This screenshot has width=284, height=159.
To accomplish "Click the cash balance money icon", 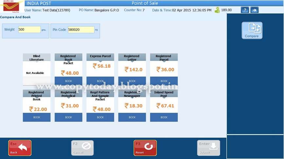I will point(217,10).
